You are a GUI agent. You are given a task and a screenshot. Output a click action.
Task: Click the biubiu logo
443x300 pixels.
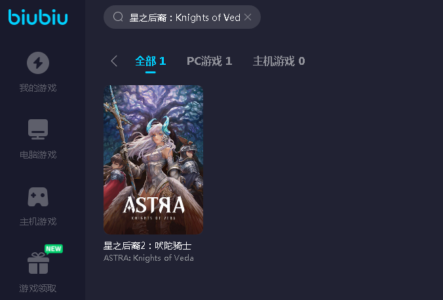38,17
